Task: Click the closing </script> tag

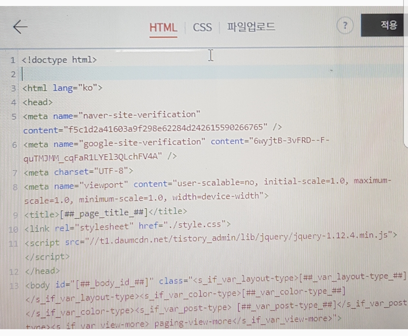Action: click(47, 257)
